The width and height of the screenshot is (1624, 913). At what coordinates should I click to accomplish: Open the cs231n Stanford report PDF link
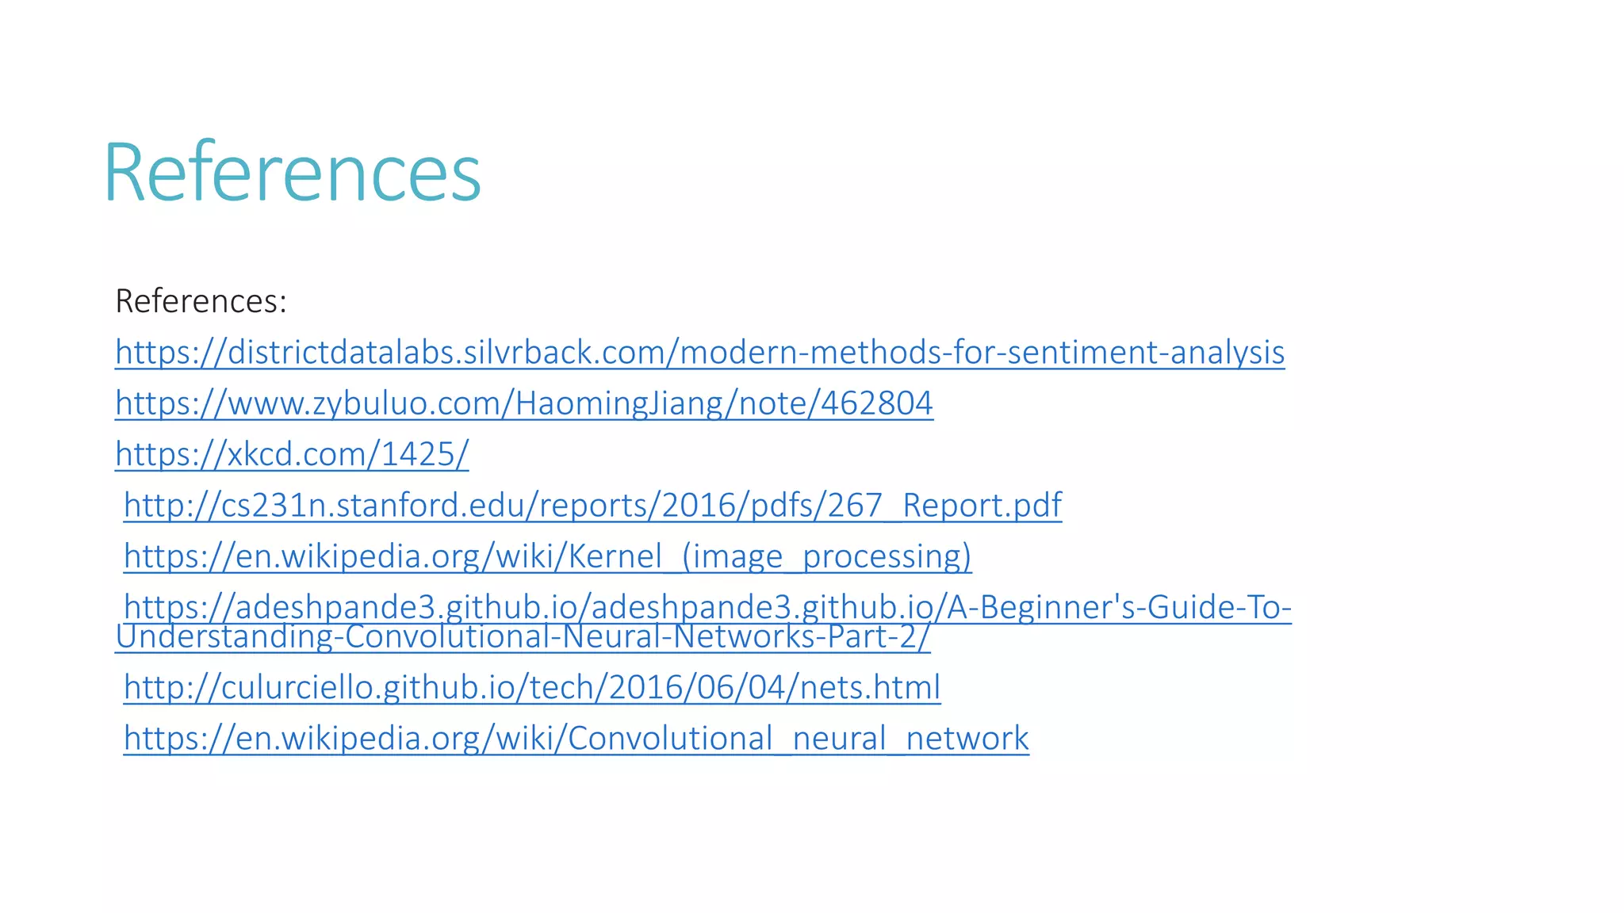click(x=592, y=505)
